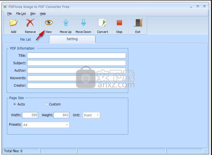Image resolution: width=212 pixels, height=155 pixels.
Task: Switch to the Setting tab
Action: (72, 39)
